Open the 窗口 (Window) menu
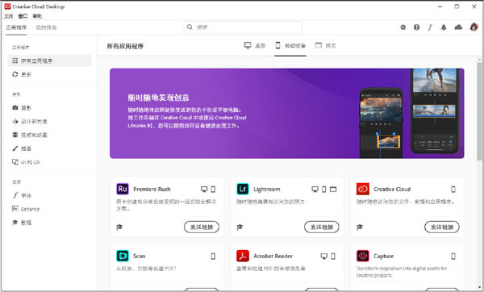The height and width of the screenshot is (292, 484). pyautogui.click(x=23, y=16)
